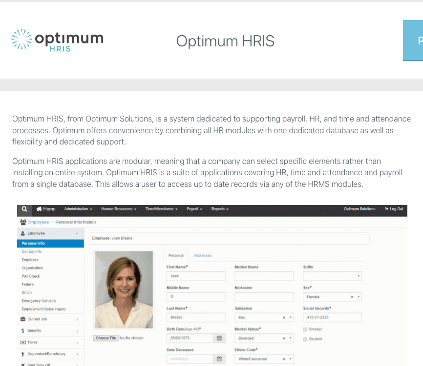Click the Date Deceased field
The width and height of the screenshot is (423, 366).
[190, 359]
